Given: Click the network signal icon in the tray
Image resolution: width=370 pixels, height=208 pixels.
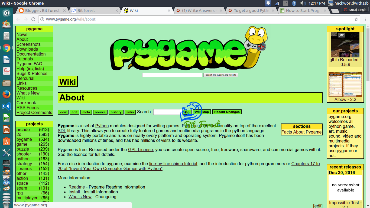Looking at the screenshot, I should coord(277,3).
